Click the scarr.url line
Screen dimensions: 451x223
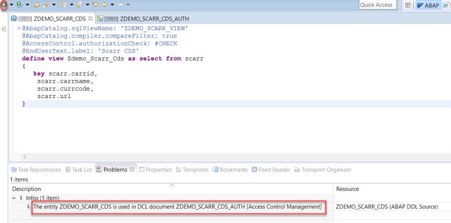pyautogui.click(x=54, y=96)
